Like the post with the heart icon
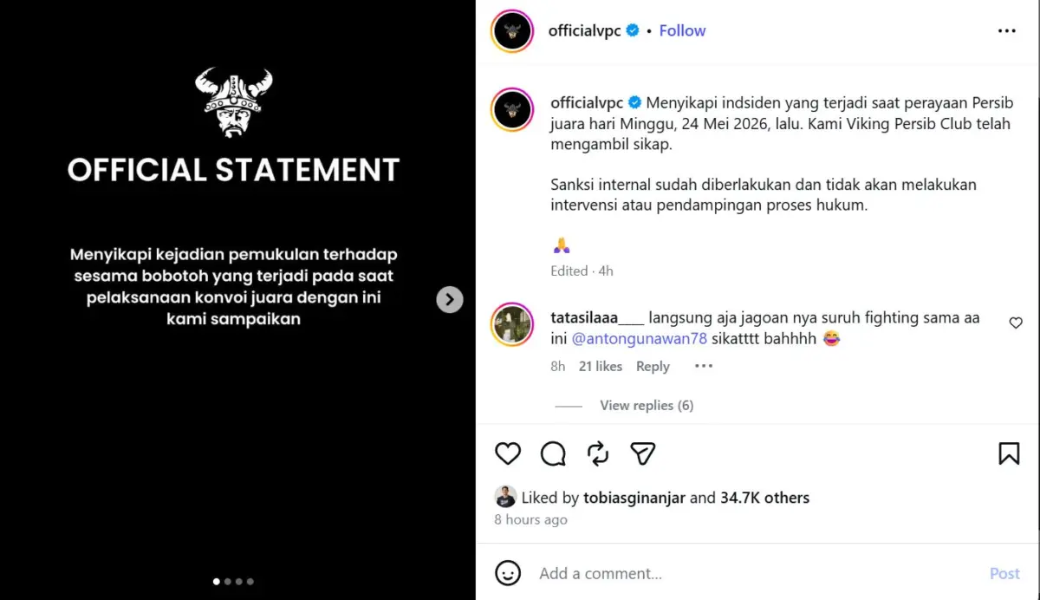 pyautogui.click(x=508, y=453)
